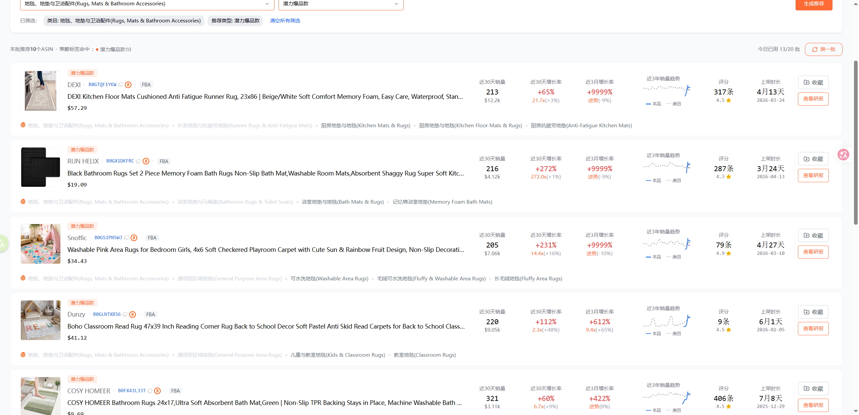Open DEXI Kitchen Floor Mats product title
859x415 pixels.
coord(265,97)
